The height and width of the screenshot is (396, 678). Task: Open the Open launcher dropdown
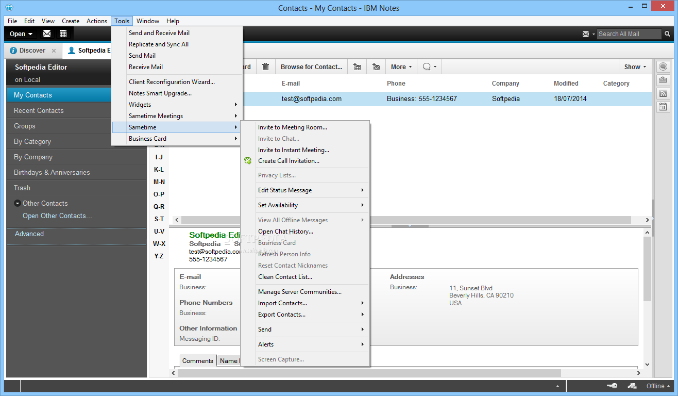(21, 34)
